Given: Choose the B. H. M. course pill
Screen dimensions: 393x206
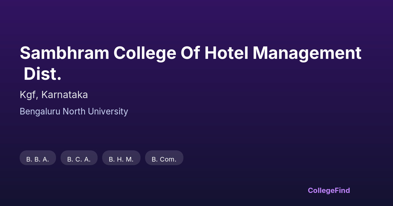Looking at the screenshot, I should point(121,159).
